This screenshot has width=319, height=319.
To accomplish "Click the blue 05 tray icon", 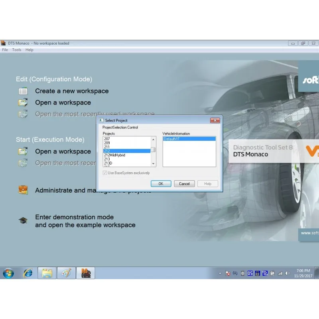I will click(x=250, y=273).
